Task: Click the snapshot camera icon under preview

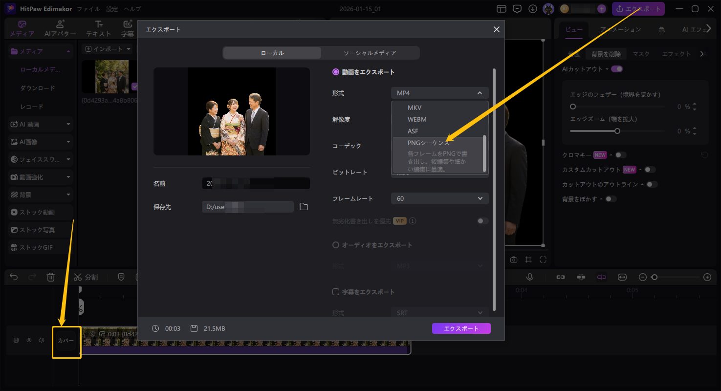Action: point(514,260)
